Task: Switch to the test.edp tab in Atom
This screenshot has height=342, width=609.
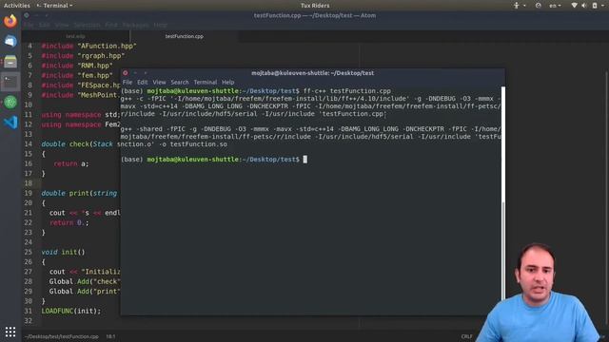Action: 76,36
